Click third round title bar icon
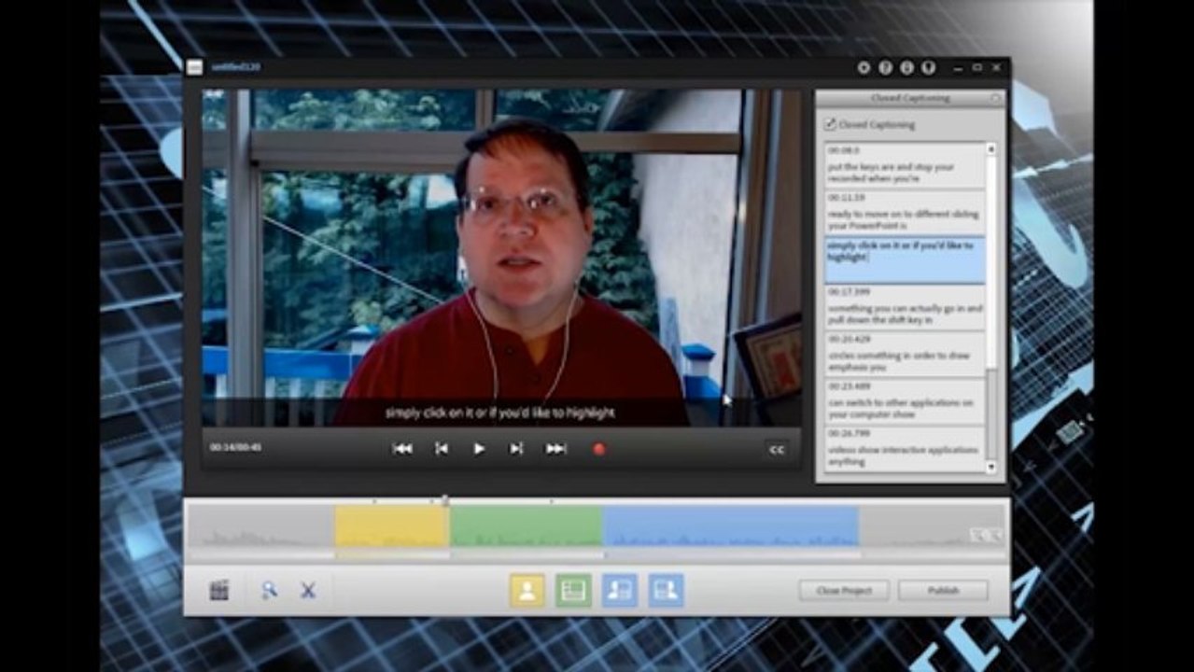 tap(906, 67)
